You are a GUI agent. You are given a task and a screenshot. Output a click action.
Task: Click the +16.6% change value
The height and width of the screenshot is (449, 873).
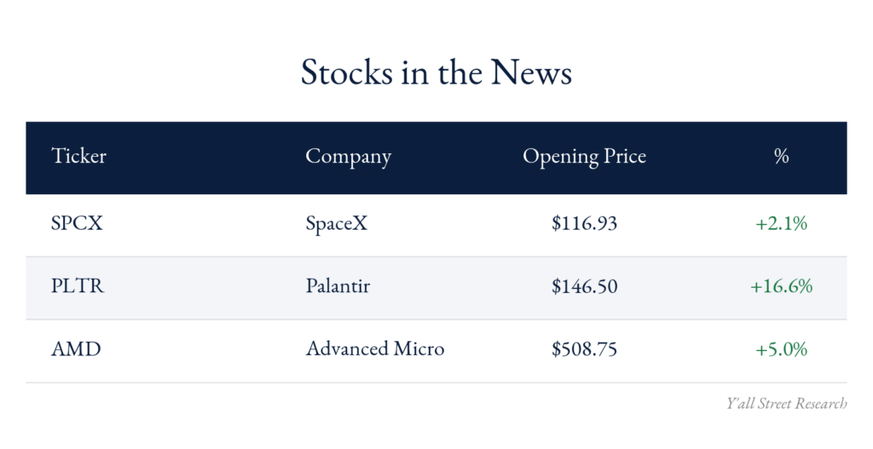781,286
